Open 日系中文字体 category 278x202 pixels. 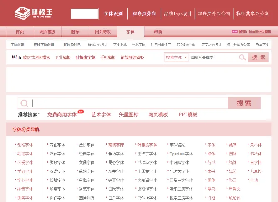click(x=181, y=180)
